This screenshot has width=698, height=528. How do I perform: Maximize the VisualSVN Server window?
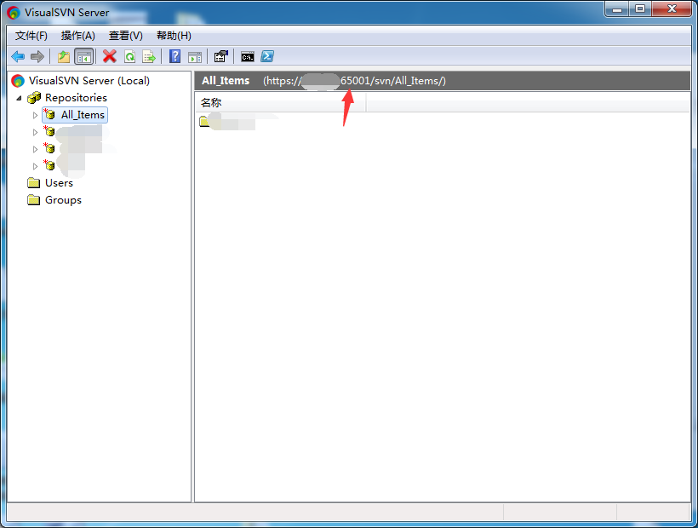click(640, 9)
